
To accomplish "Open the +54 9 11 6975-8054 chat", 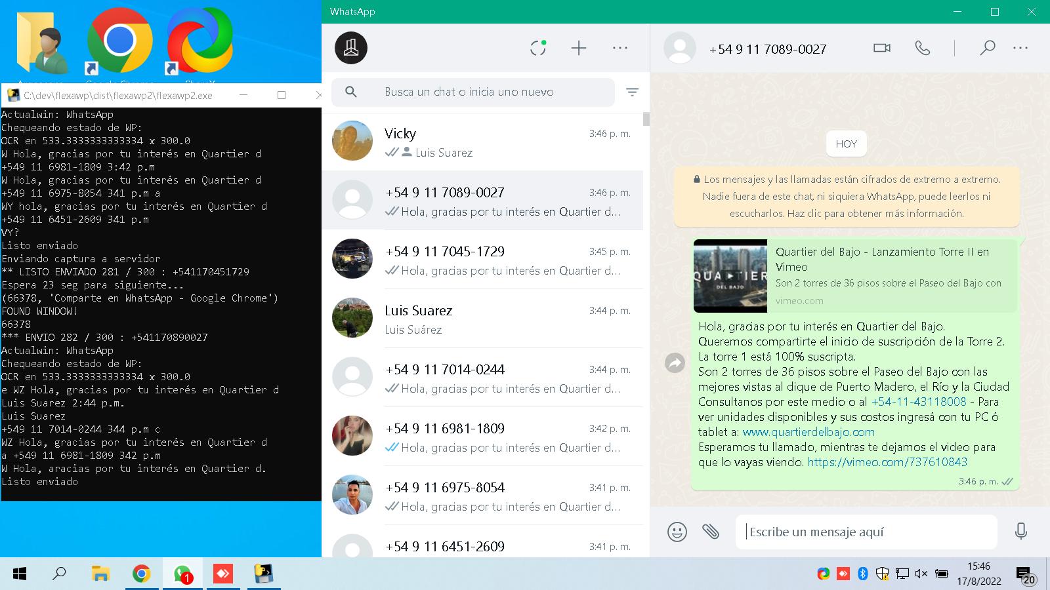I will (482, 496).
